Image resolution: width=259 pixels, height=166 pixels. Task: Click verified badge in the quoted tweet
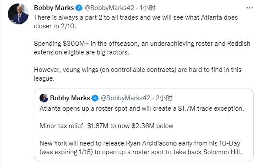pyautogui.click(x=95, y=98)
